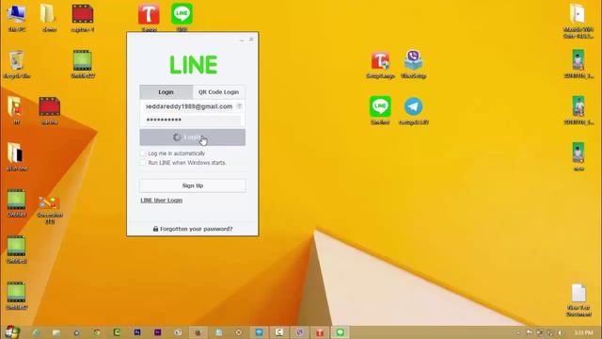Click the question mark in email field
The image size is (602, 339).
pos(239,106)
